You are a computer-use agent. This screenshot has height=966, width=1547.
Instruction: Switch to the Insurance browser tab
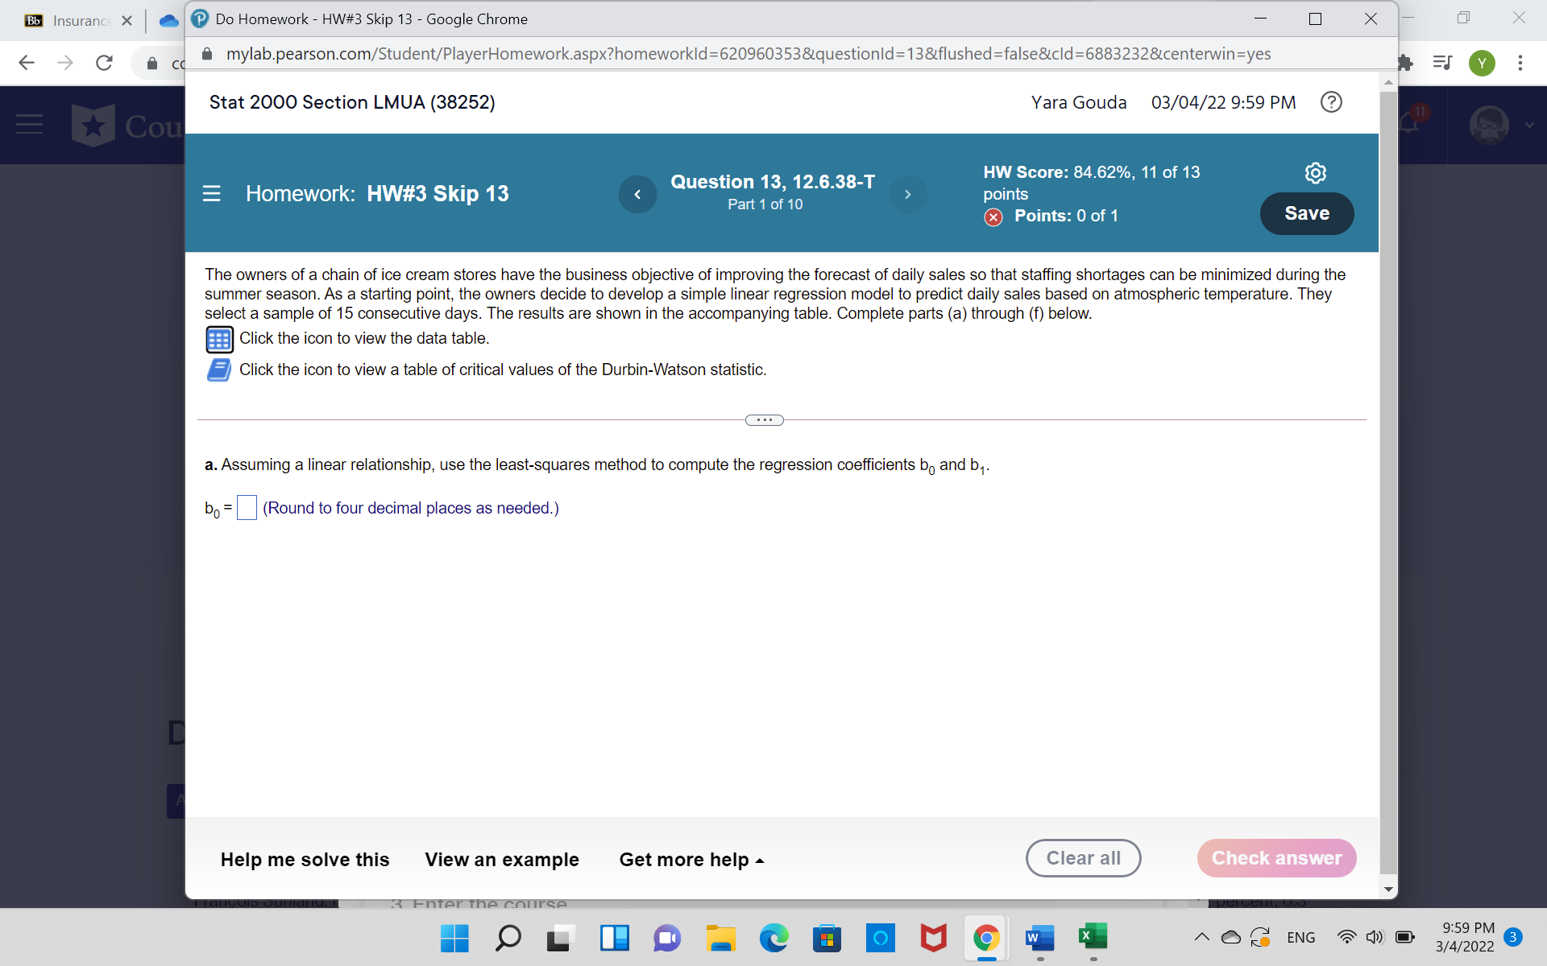click(x=81, y=21)
